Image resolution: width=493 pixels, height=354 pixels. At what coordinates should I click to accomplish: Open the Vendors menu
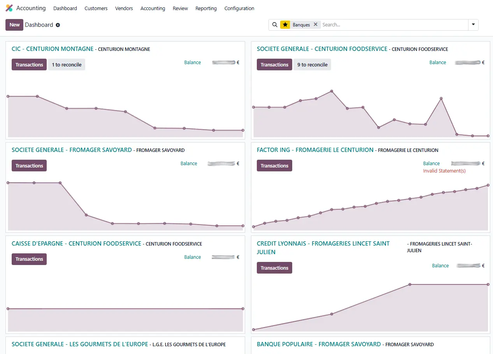pos(124,8)
